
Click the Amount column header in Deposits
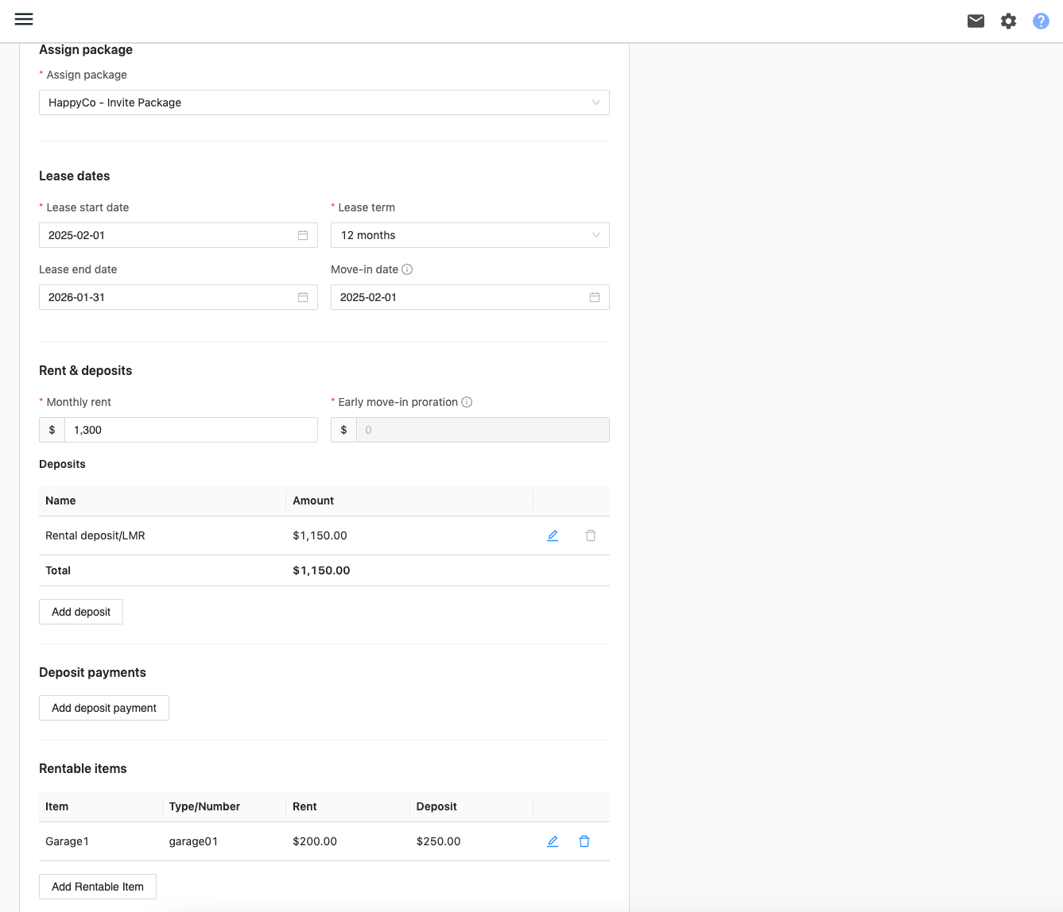409,500
